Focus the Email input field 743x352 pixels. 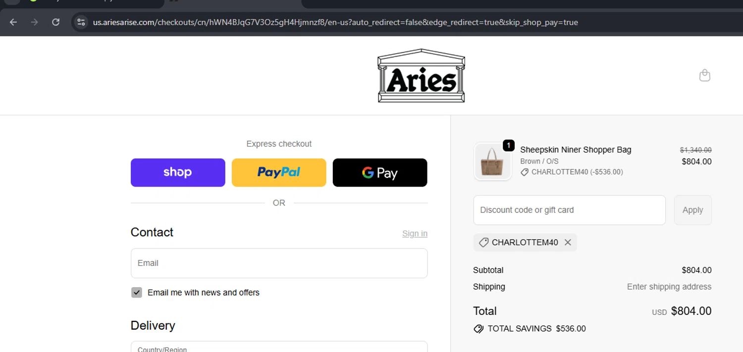tap(279, 263)
